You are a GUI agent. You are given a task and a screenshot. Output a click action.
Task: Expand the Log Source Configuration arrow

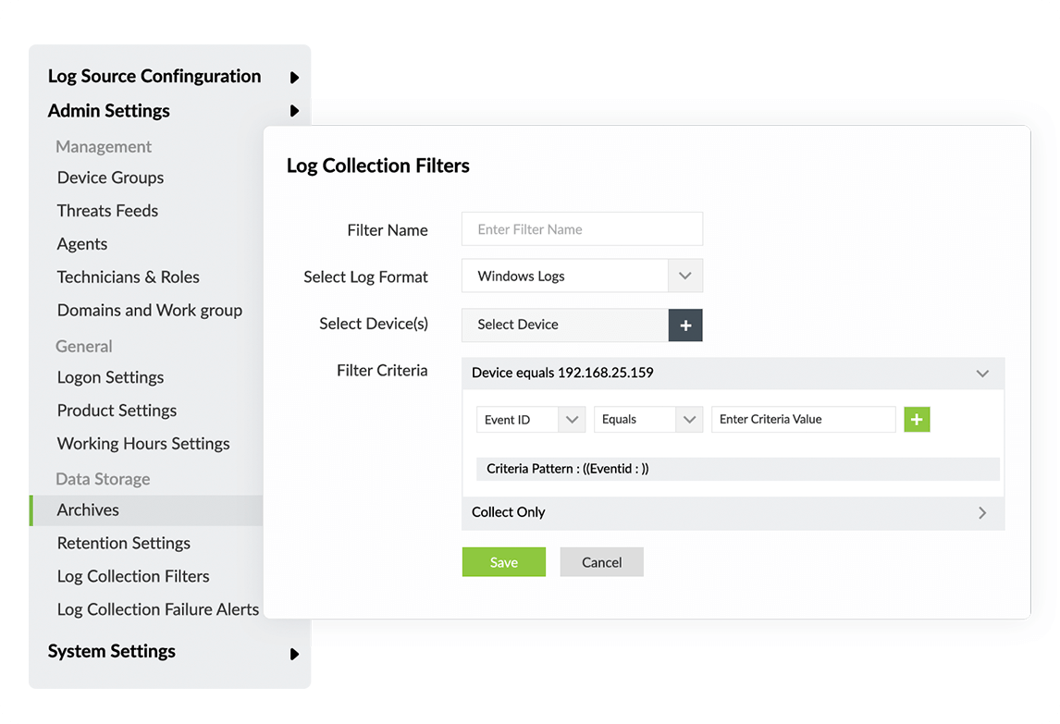[294, 78]
